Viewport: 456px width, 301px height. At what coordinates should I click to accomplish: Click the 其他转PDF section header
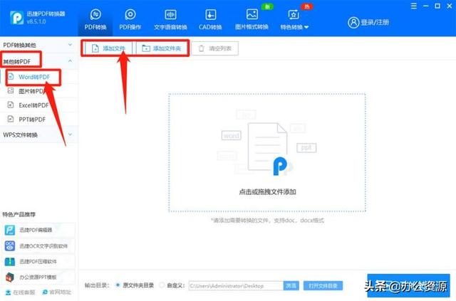(39, 61)
